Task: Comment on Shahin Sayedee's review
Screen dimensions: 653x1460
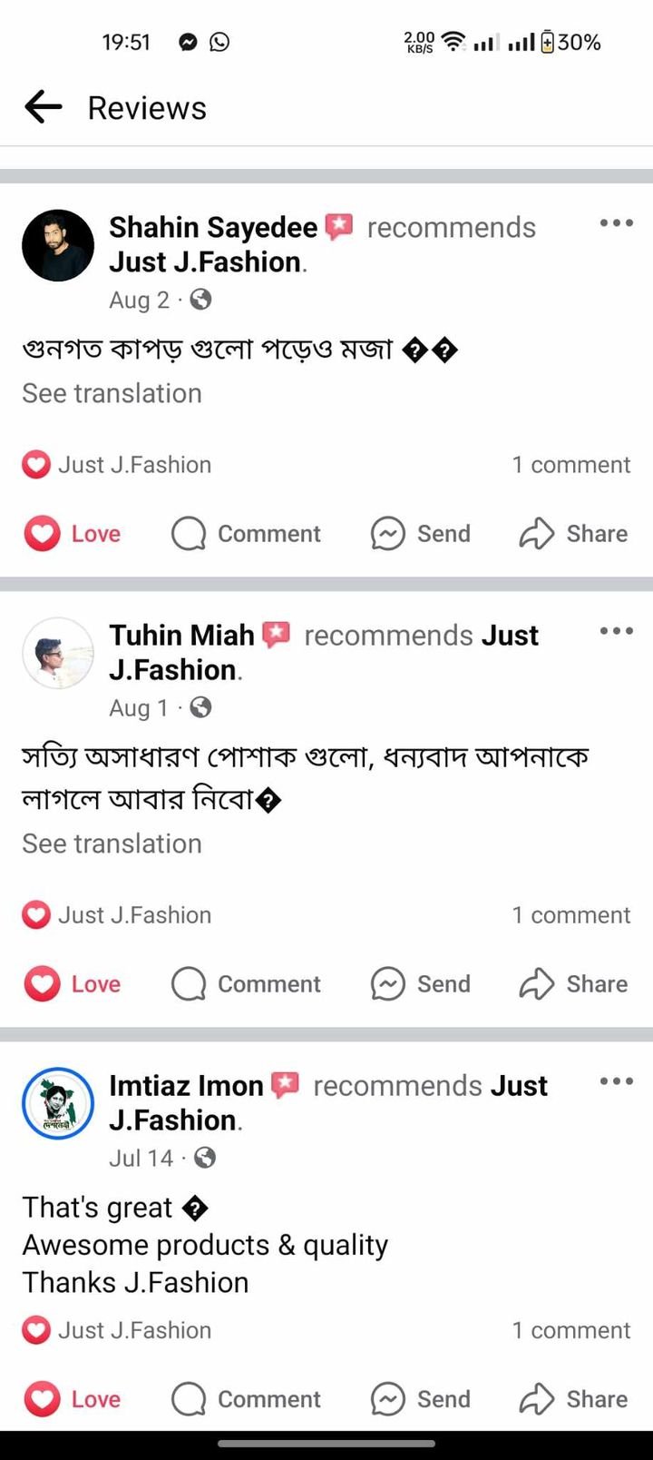Action: tap(246, 534)
